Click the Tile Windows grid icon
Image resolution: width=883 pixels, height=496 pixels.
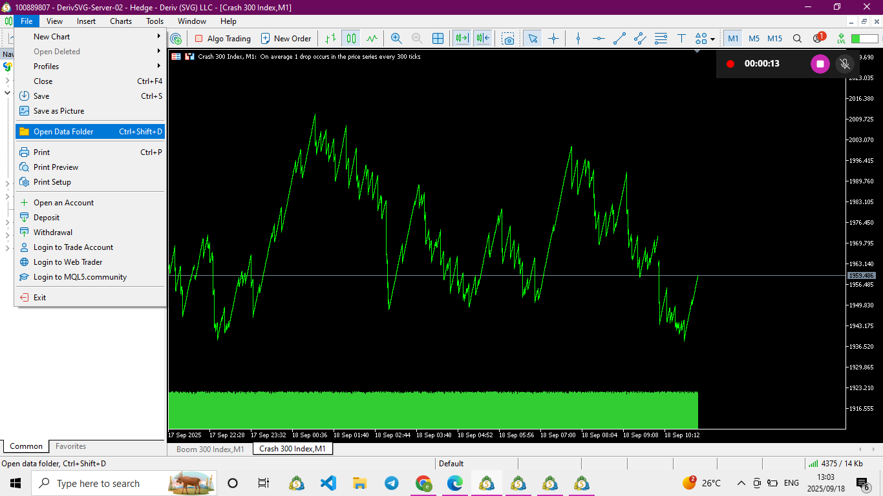[438, 39]
